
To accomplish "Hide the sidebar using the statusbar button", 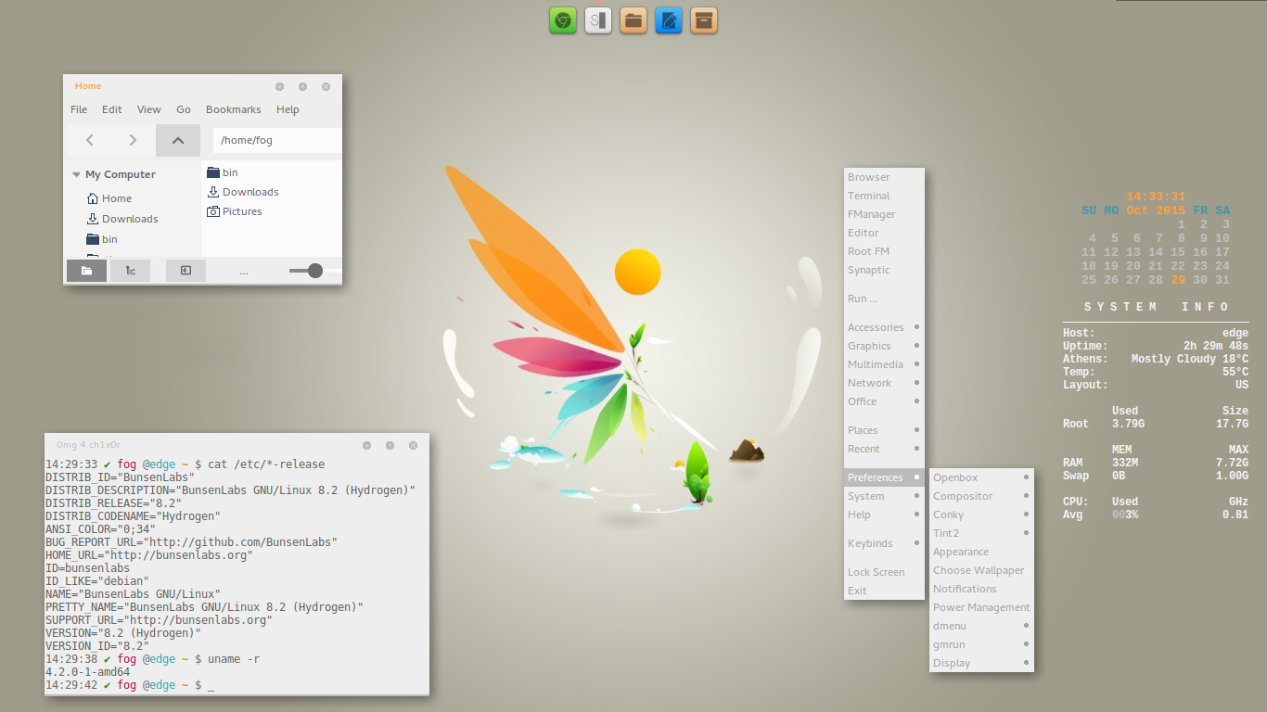I will 186,271.
